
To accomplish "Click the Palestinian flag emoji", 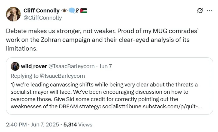I will pos(84,11).
